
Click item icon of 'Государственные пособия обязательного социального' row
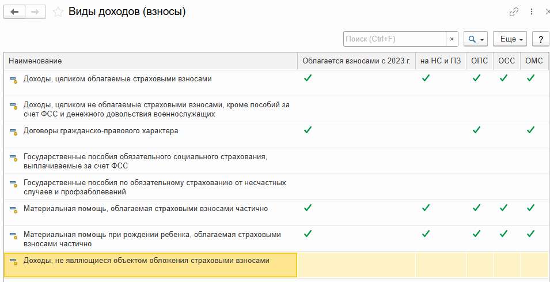pos(13,157)
